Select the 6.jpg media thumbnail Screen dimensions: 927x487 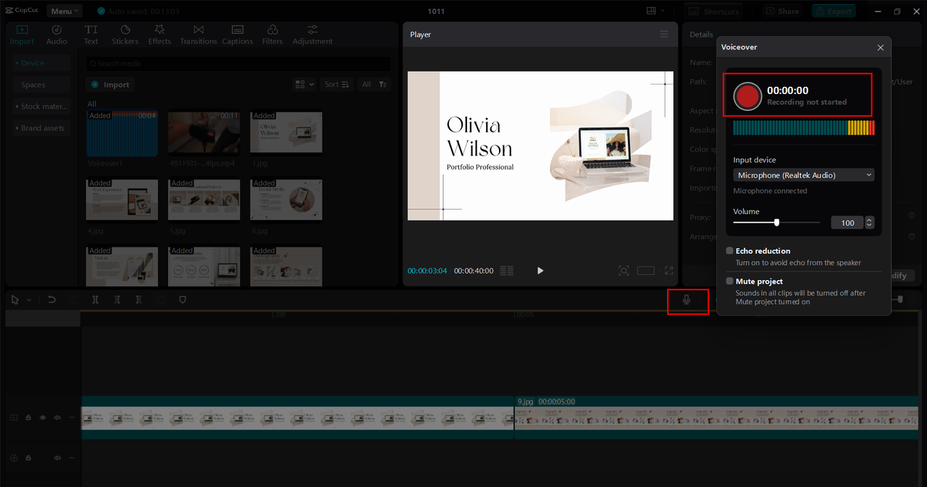tap(286, 200)
